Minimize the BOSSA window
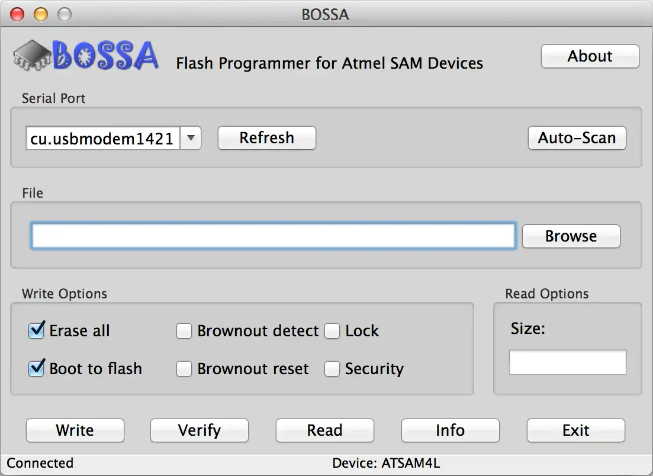This screenshot has height=476, width=653. [x=41, y=15]
